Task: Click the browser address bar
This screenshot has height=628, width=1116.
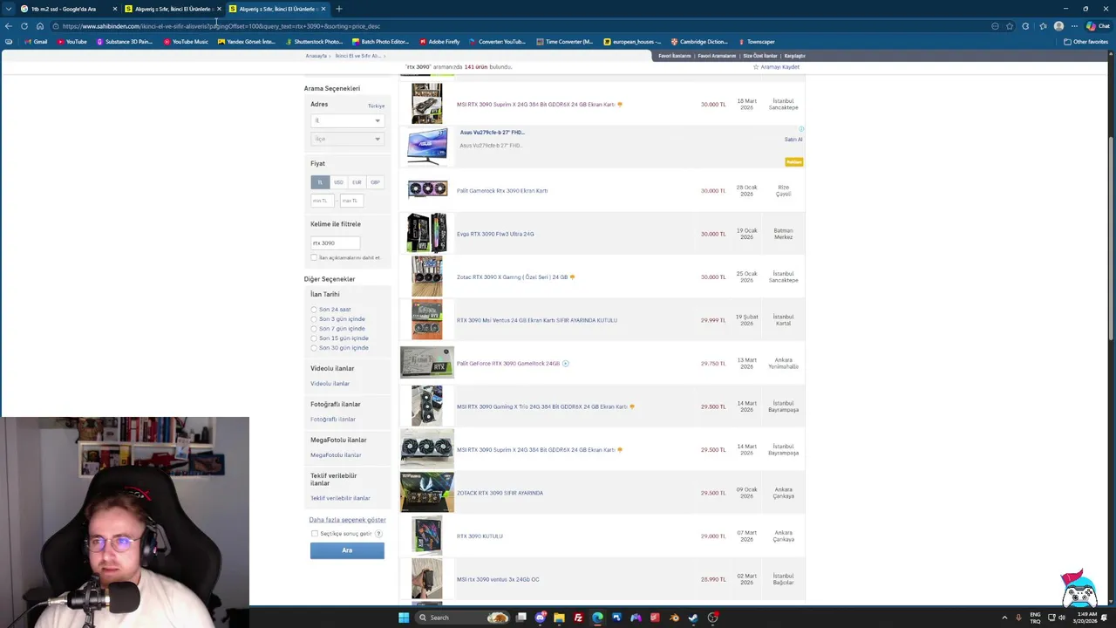Action: tap(523, 26)
